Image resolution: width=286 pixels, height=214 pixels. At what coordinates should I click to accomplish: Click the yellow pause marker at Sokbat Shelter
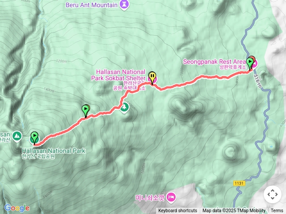(152, 77)
